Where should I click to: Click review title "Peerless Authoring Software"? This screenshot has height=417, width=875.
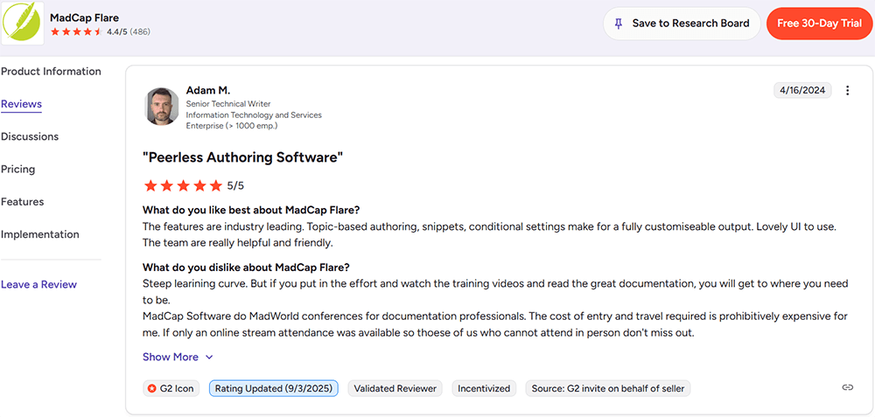242,157
